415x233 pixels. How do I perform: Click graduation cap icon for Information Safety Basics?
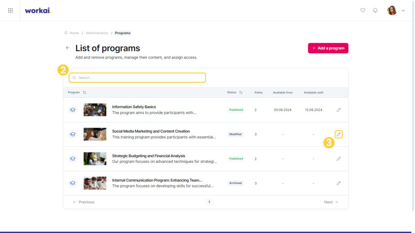click(x=73, y=110)
